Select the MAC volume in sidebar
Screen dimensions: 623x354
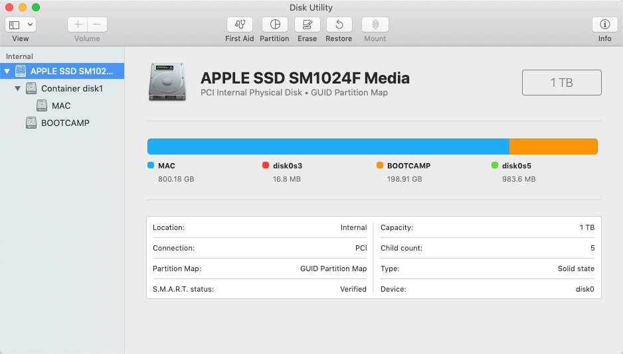point(61,105)
